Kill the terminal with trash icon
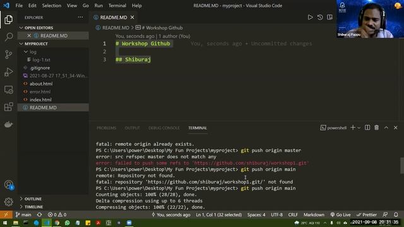Viewport: 404px width, 227px height. [x=377, y=127]
